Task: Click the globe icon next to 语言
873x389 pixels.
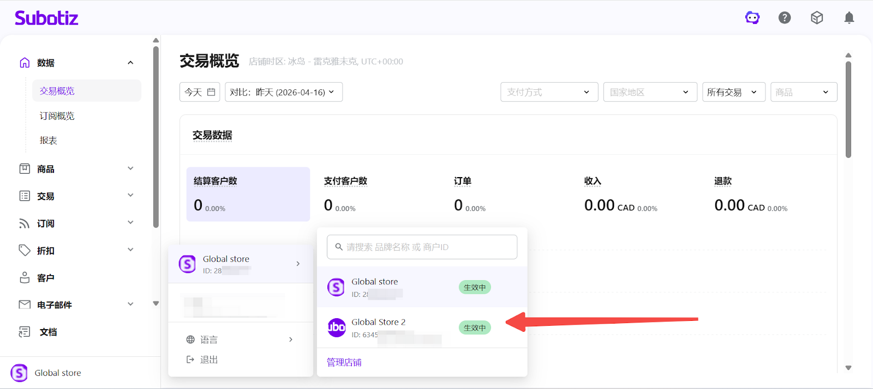Action: (190, 339)
